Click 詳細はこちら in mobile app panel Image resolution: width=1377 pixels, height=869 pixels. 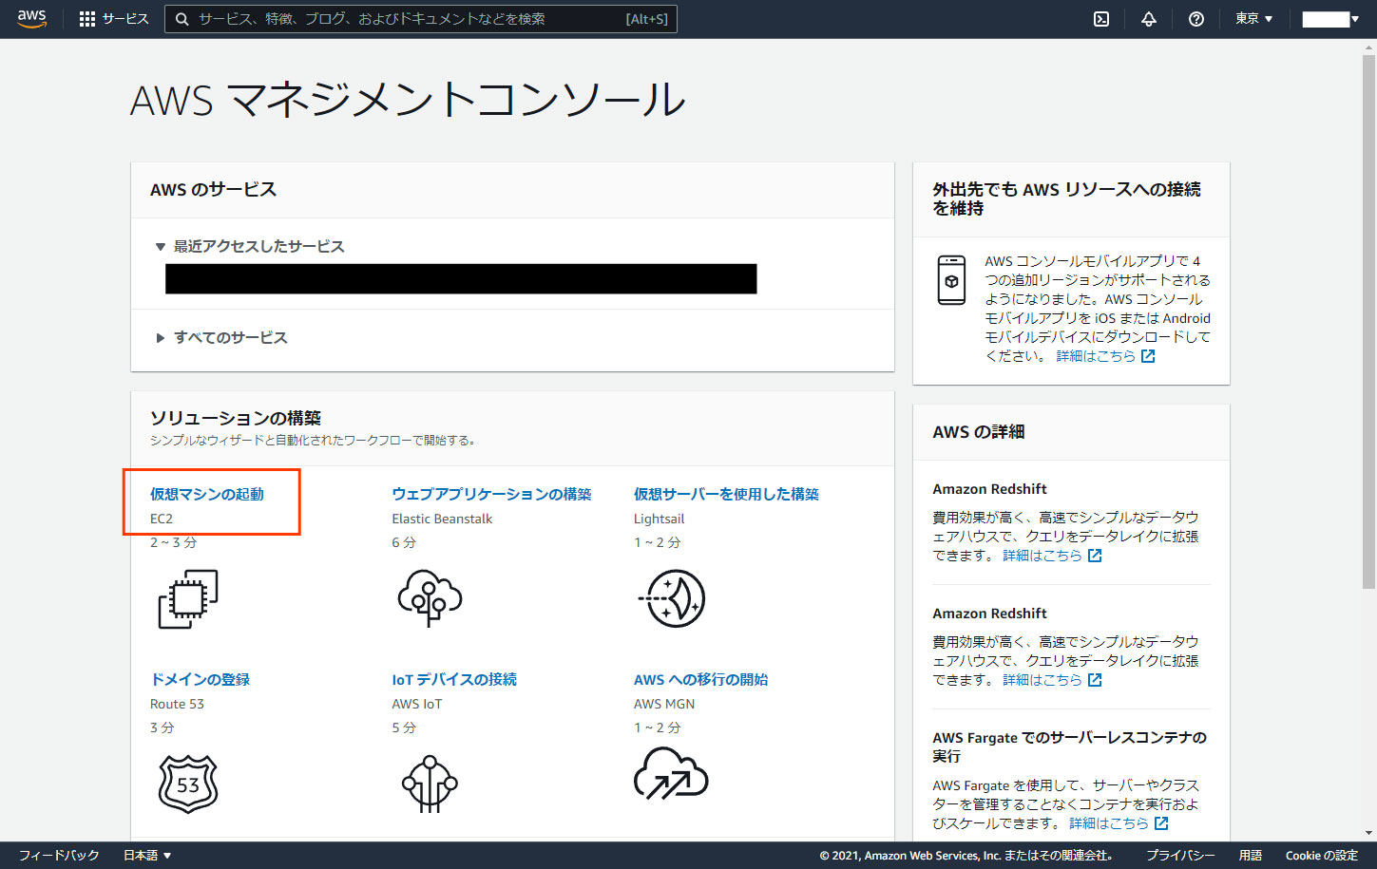click(x=1096, y=356)
